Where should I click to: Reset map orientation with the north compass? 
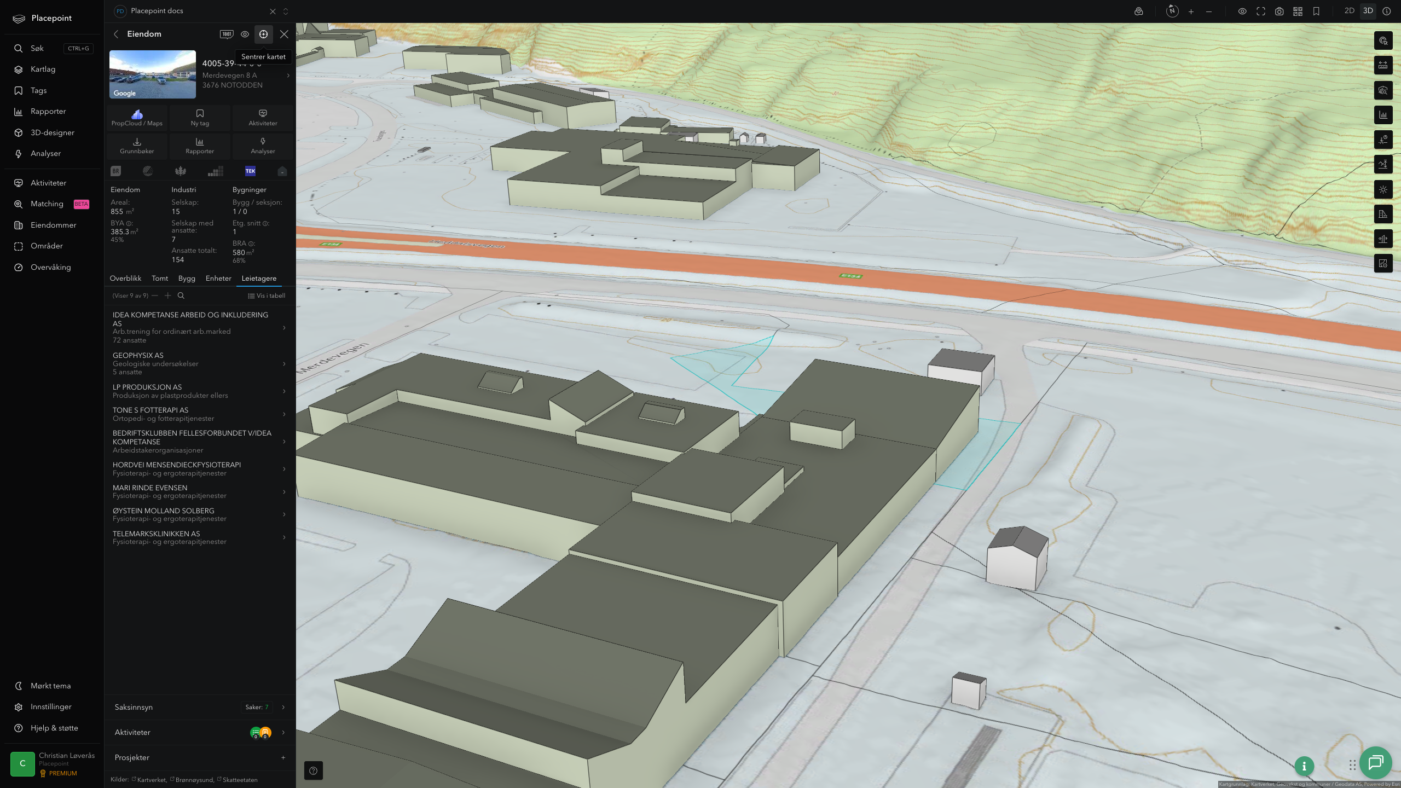coord(1172,11)
